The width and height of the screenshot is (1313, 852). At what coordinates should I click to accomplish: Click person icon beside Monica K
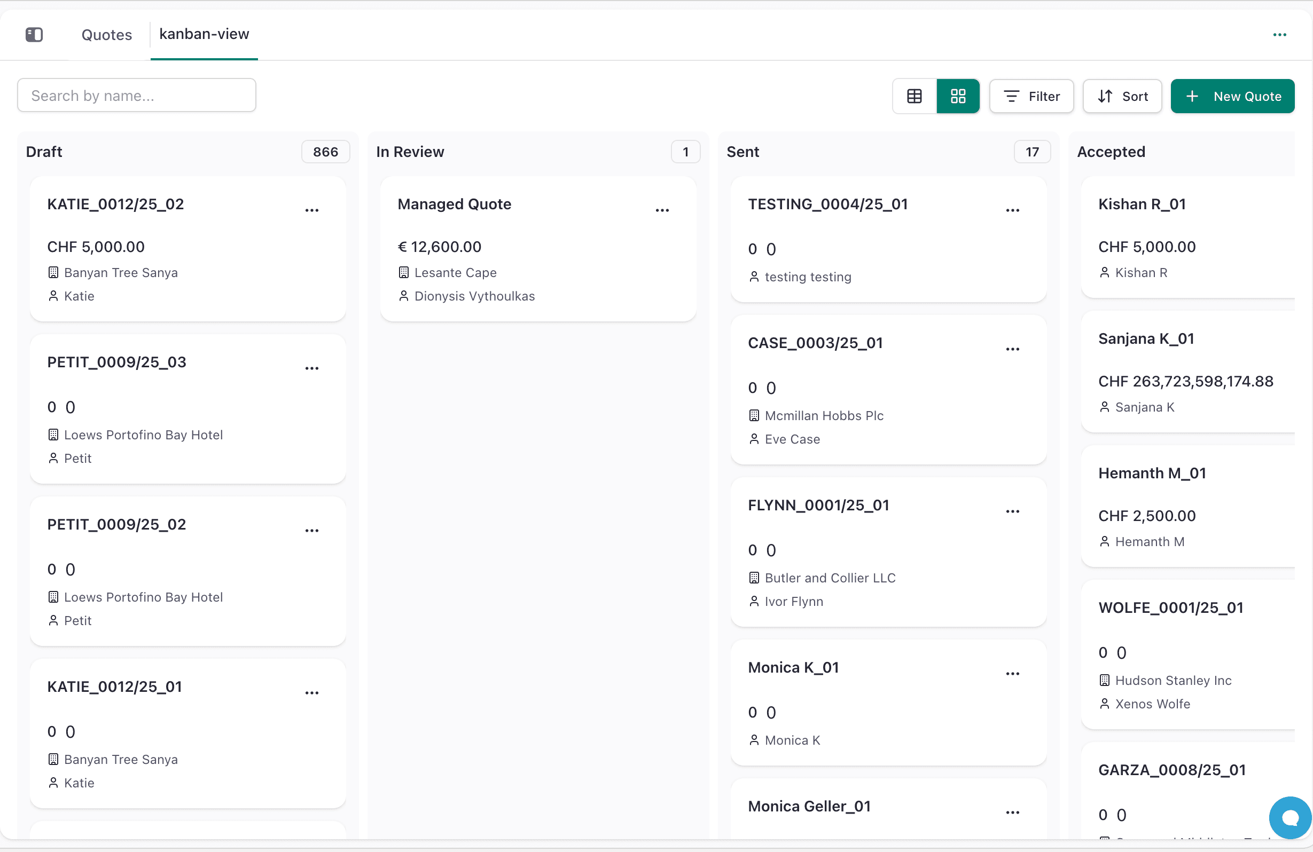[754, 740]
